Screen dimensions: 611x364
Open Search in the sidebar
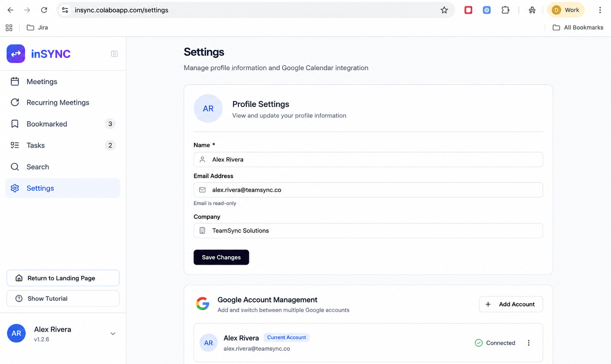(x=63, y=167)
